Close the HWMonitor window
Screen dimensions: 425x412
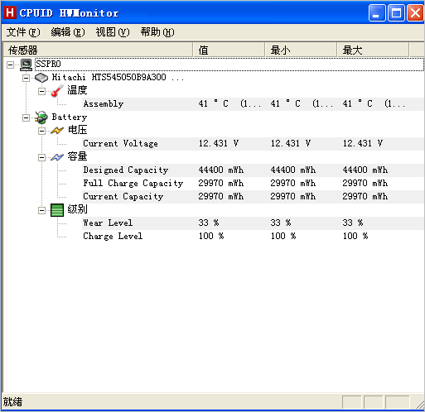[x=415, y=13]
